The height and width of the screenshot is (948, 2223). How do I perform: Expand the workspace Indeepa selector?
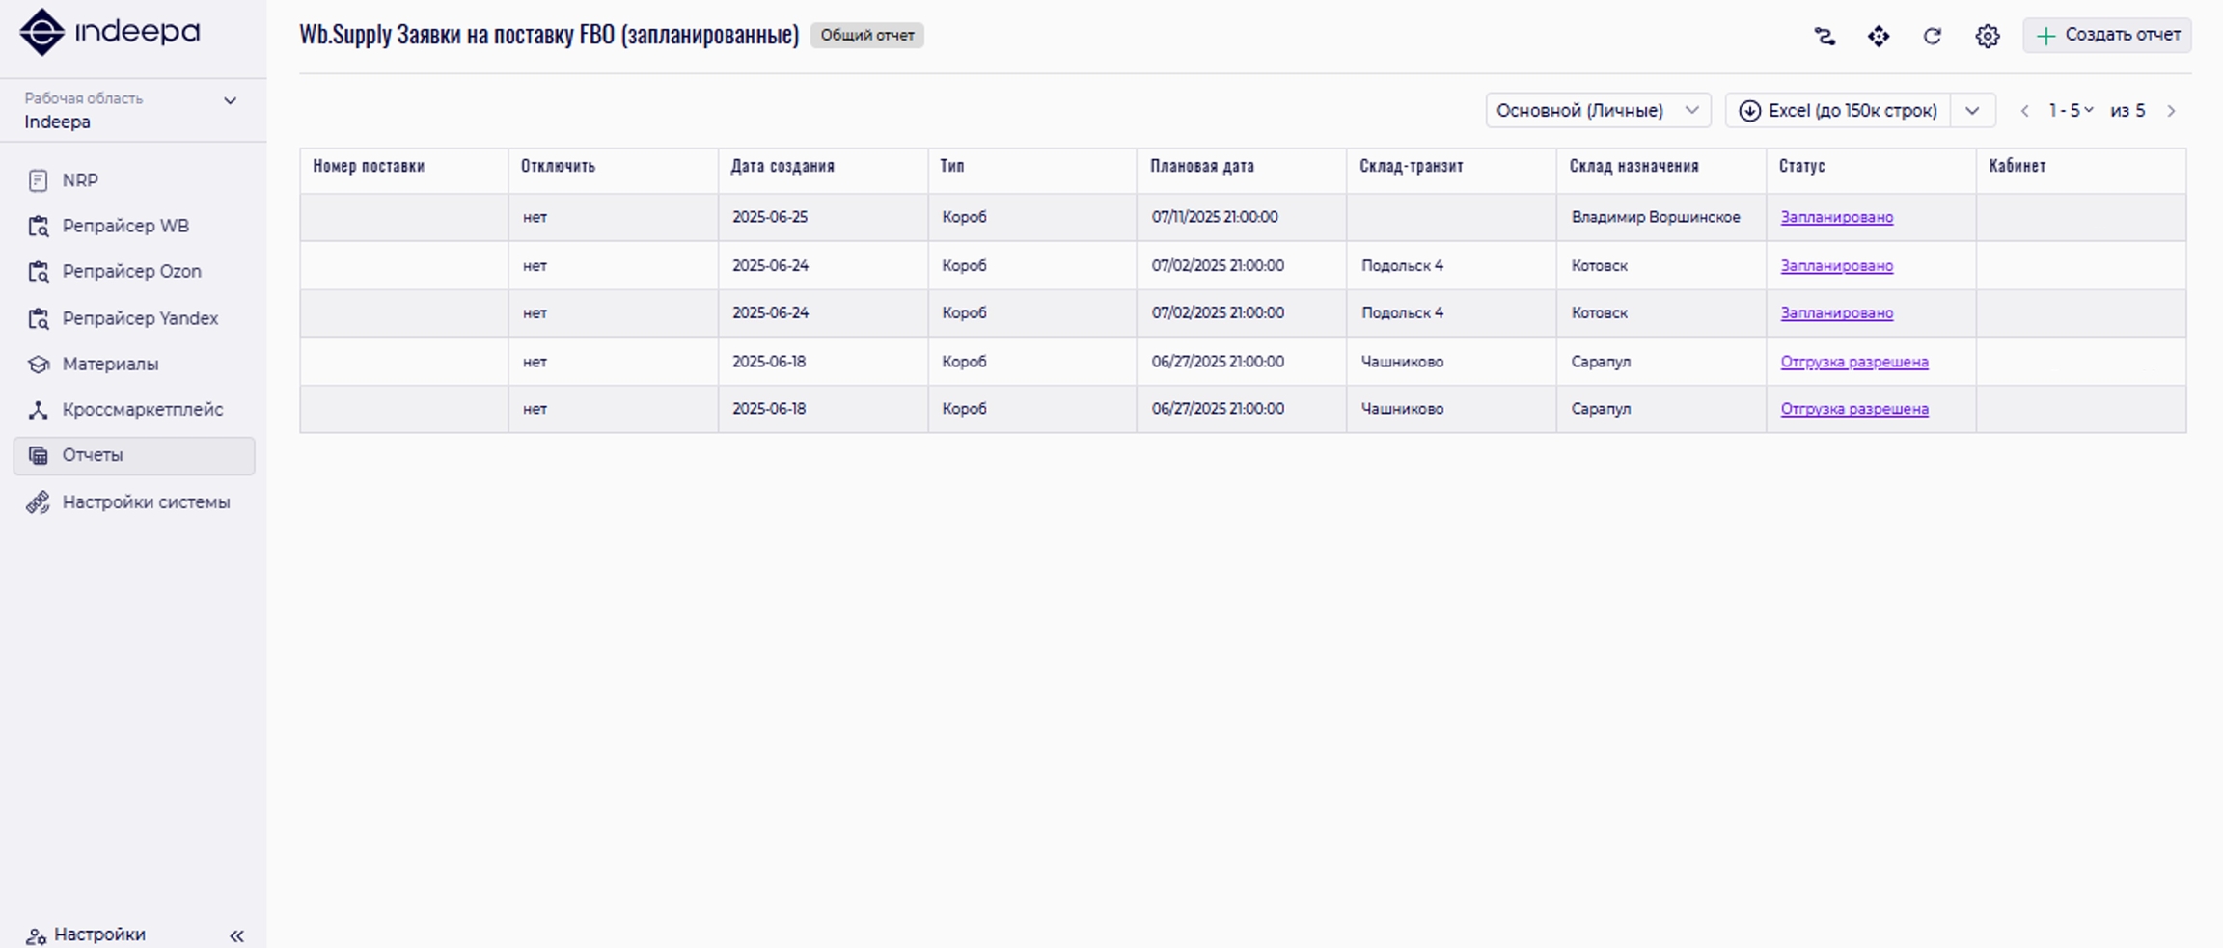coord(230,101)
